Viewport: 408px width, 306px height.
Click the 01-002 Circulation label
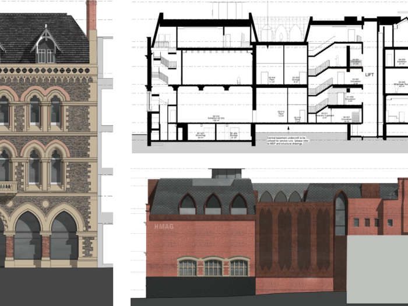point(350,99)
